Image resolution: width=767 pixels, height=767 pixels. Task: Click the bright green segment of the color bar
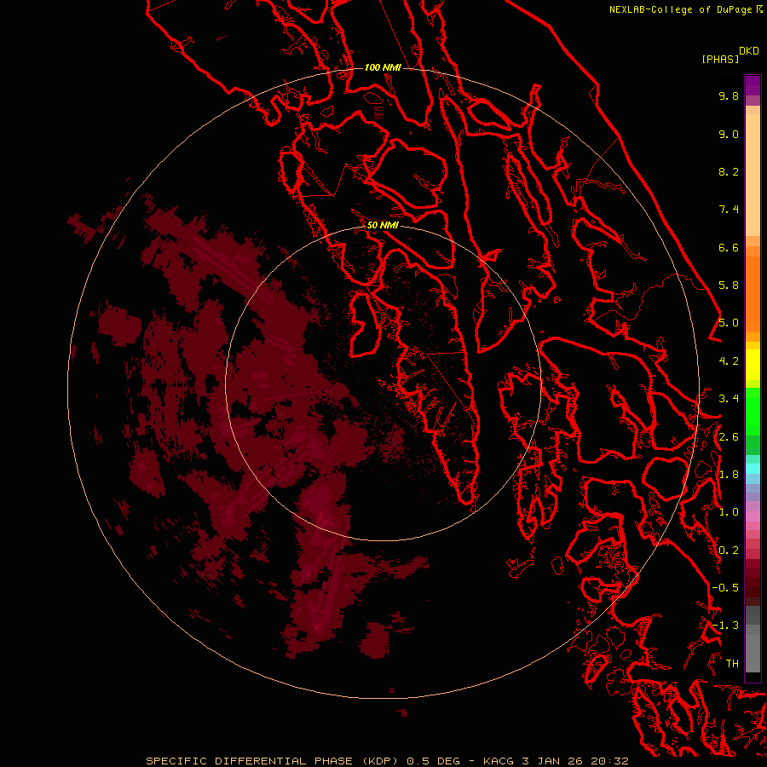pos(753,411)
